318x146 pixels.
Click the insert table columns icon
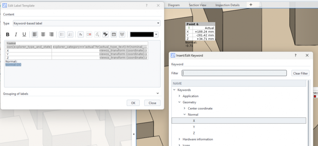click(x=114, y=35)
